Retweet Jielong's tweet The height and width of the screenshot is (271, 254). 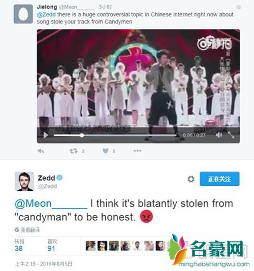[x=74, y=151]
